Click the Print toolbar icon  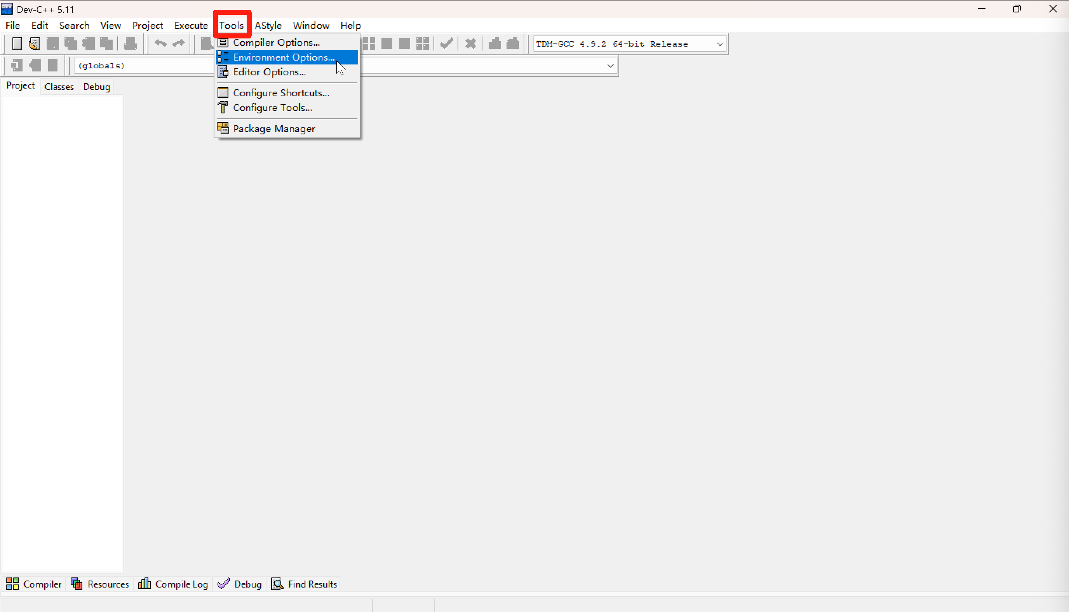click(x=130, y=43)
